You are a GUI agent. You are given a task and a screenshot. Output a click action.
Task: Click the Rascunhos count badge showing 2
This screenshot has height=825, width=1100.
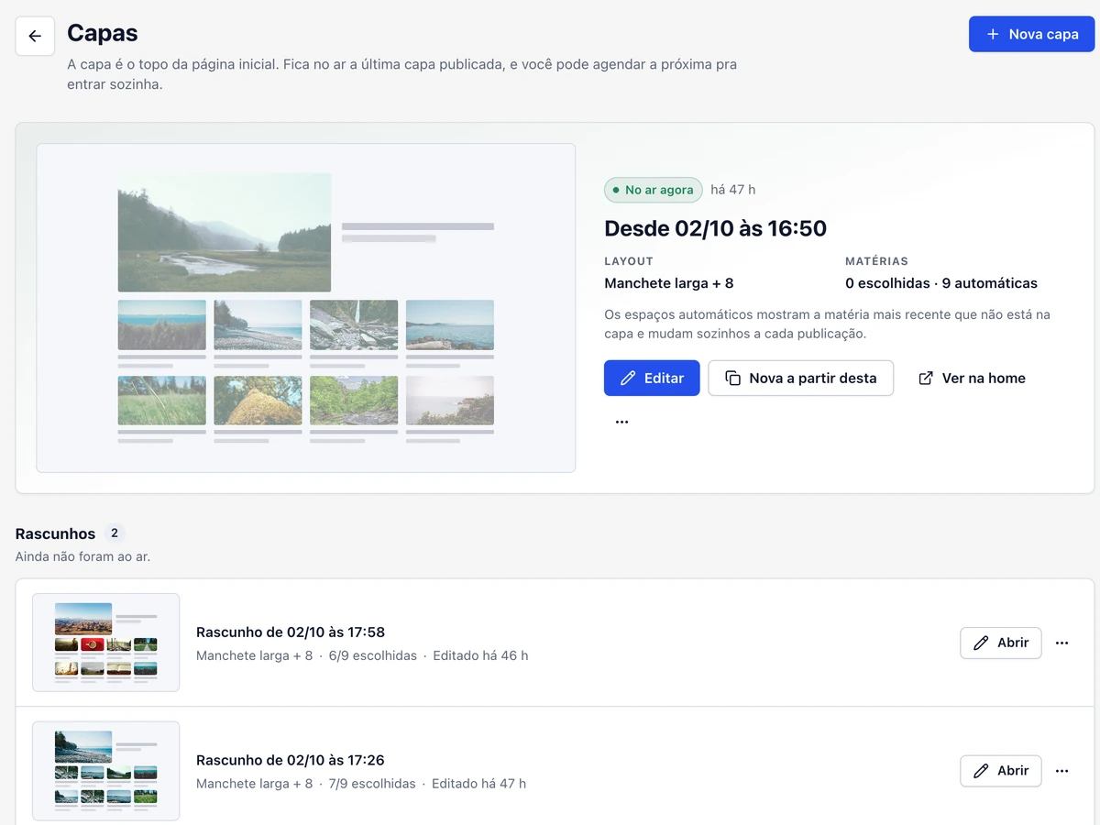[x=115, y=533]
